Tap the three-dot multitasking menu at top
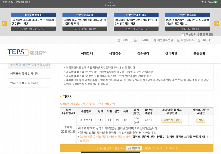221x154 pixels. tap(110, 2)
